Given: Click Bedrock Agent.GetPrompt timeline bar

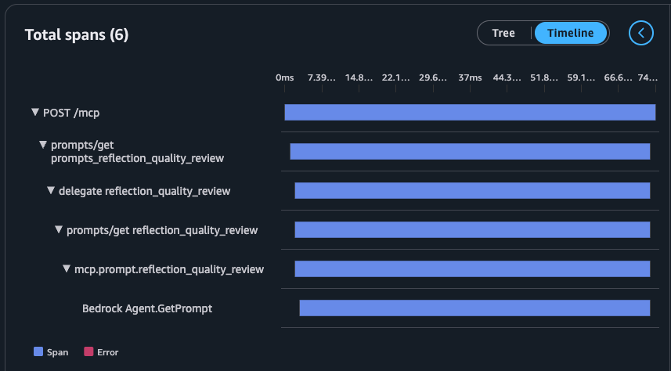Looking at the screenshot, I should click(x=474, y=308).
